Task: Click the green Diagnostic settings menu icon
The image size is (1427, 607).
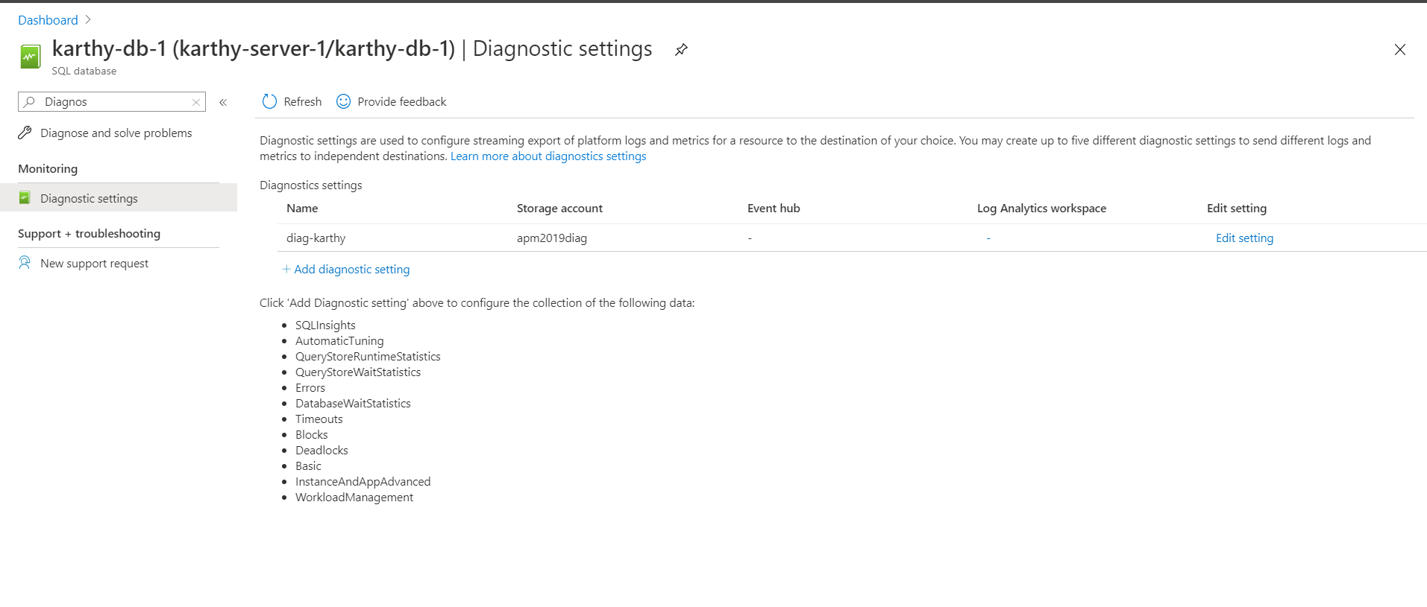Action: [x=25, y=198]
